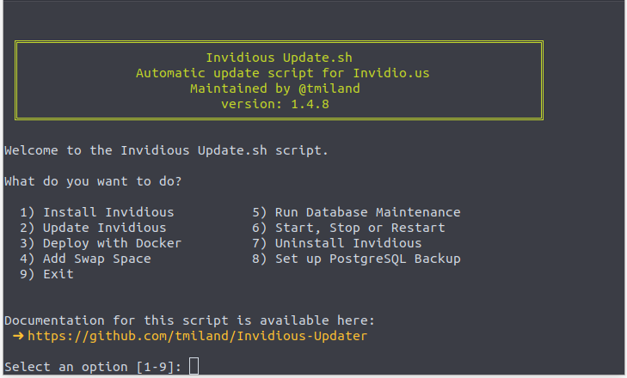Click menu option 9) Exit
The width and height of the screenshot is (627, 378).
click(x=46, y=275)
